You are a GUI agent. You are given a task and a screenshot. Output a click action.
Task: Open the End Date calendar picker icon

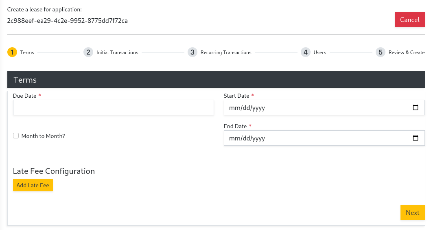click(415, 138)
